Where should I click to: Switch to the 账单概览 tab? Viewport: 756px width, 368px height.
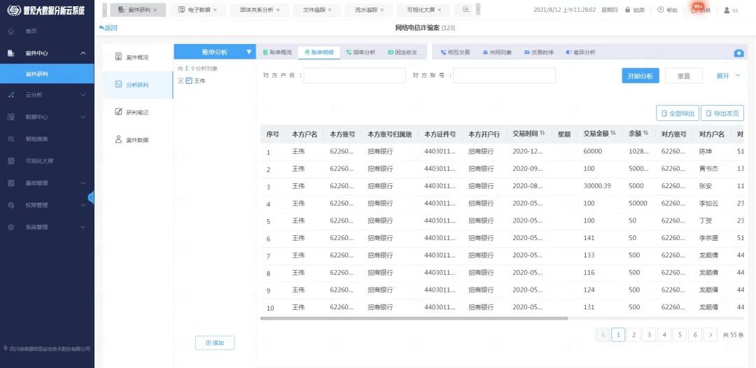[x=278, y=52]
